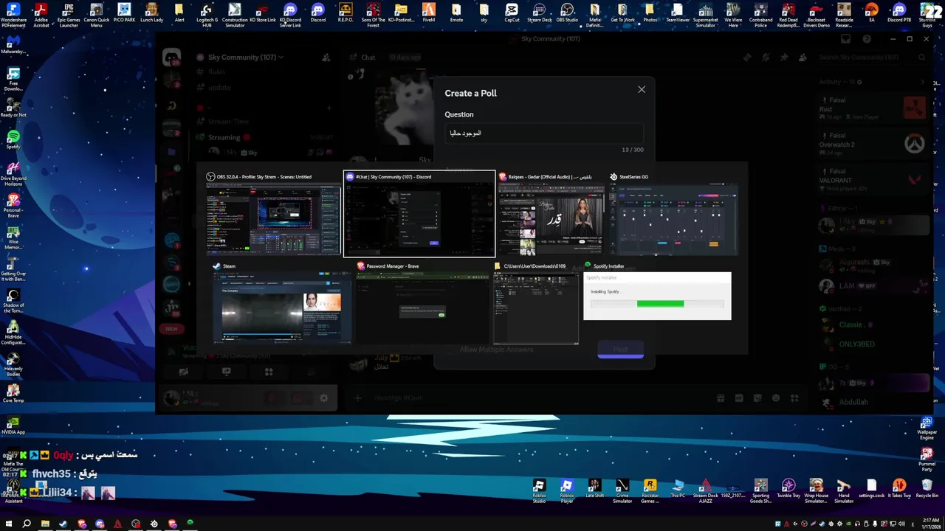Open Stream Deck desktop shortcut
The height and width of the screenshot is (531, 945).
[x=540, y=13]
